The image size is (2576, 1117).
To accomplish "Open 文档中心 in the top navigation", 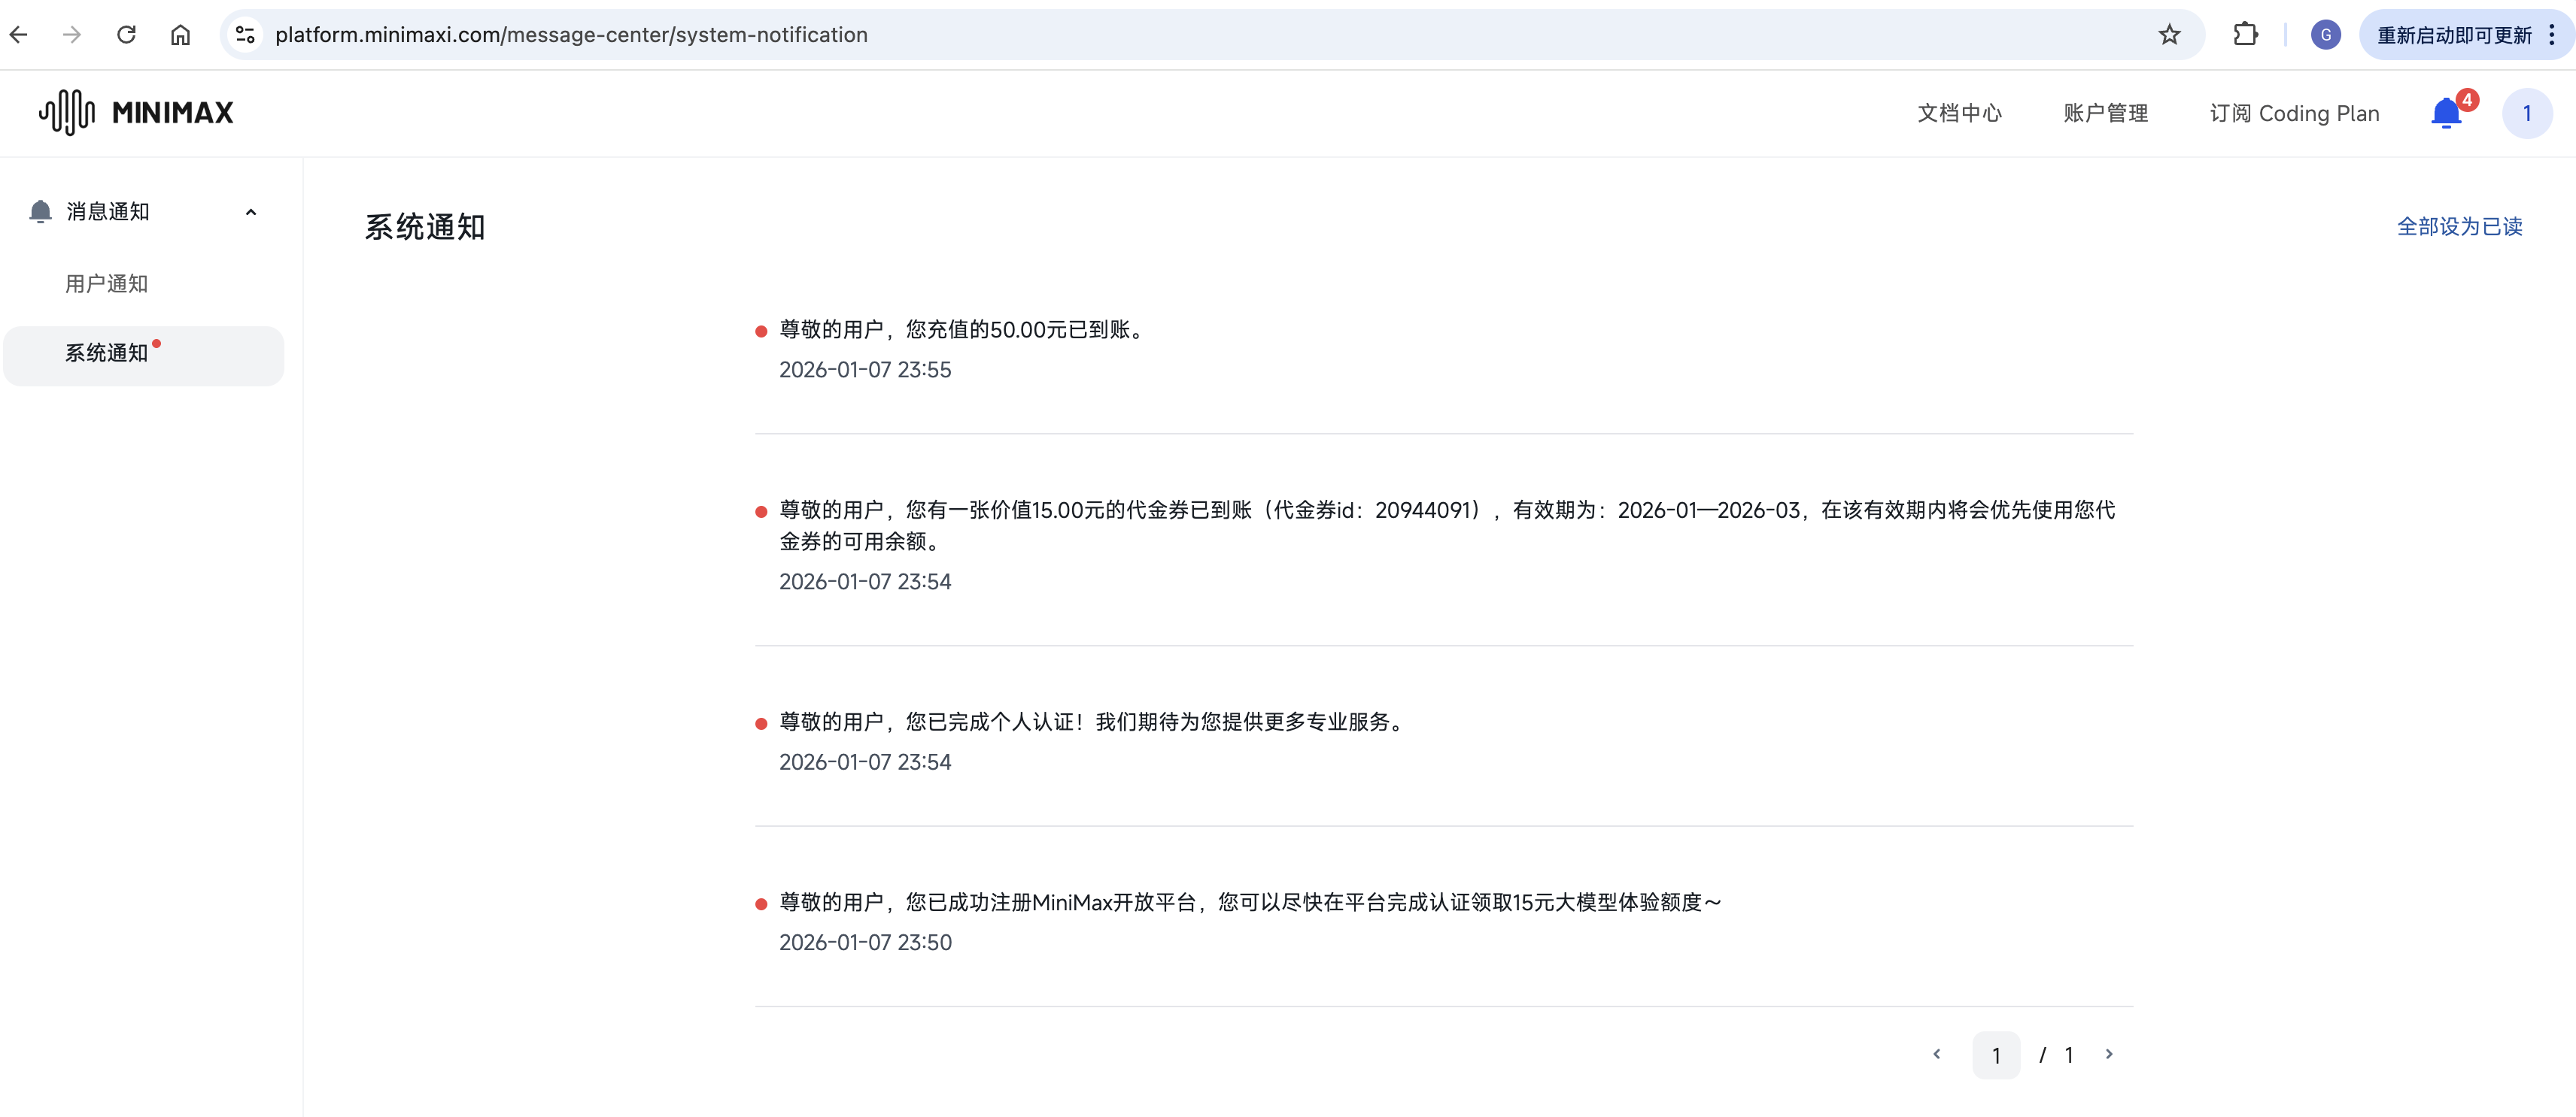I will click(x=1959, y=113).
